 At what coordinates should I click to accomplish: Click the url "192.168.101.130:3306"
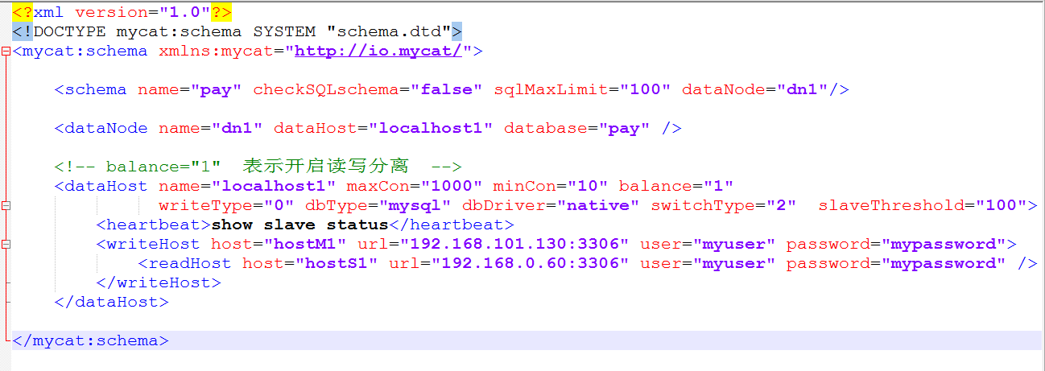click(514, 245)
